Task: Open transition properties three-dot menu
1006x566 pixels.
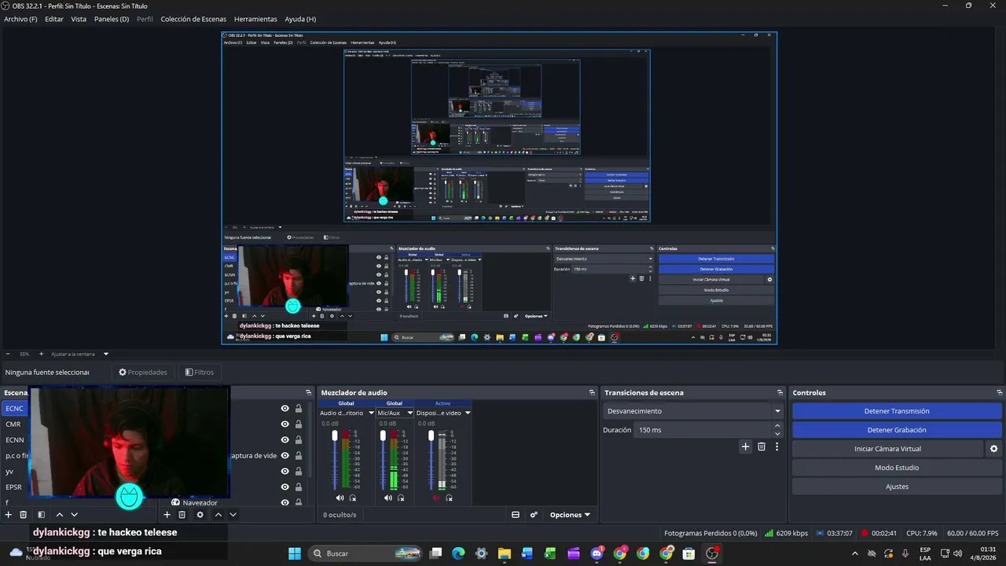Action: (777, 447)
